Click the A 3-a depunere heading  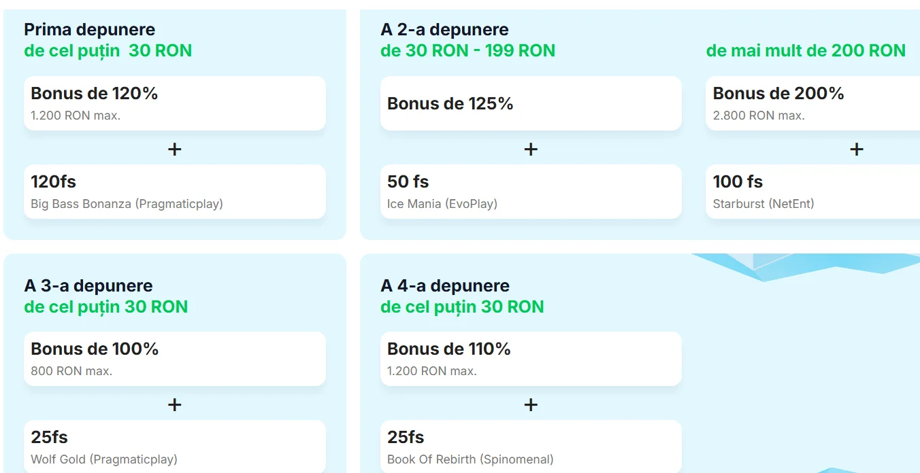[88, 285]
